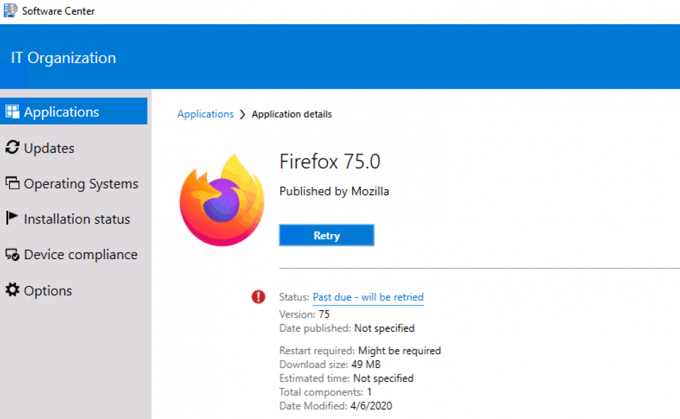This screenshot has height=419, width=680.
Task: Click the Software Center title bar icon
Action: 10,11
